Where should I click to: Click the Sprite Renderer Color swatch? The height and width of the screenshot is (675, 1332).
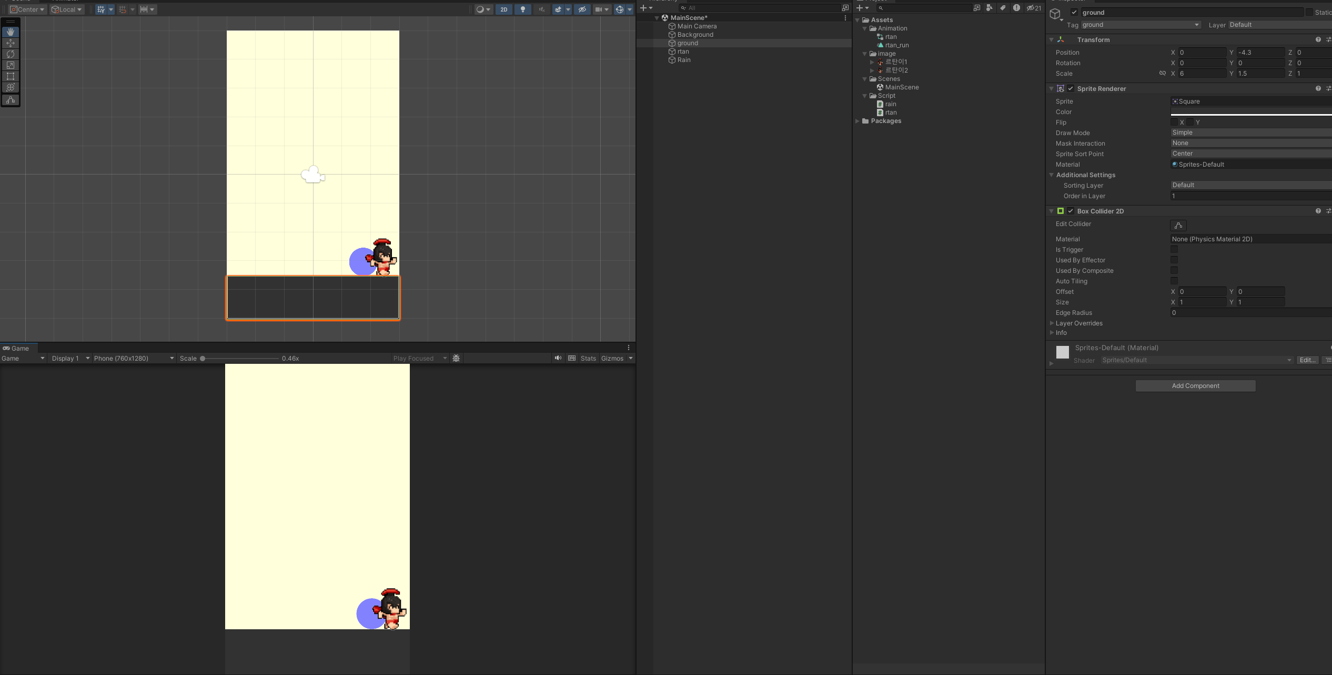1252,111
